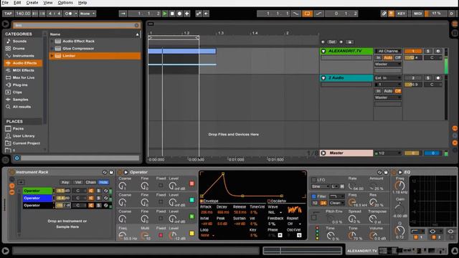Open All Channels input dropdown
Image resolution: width=459 pixels, height=258 pixels.
[388, 51]
